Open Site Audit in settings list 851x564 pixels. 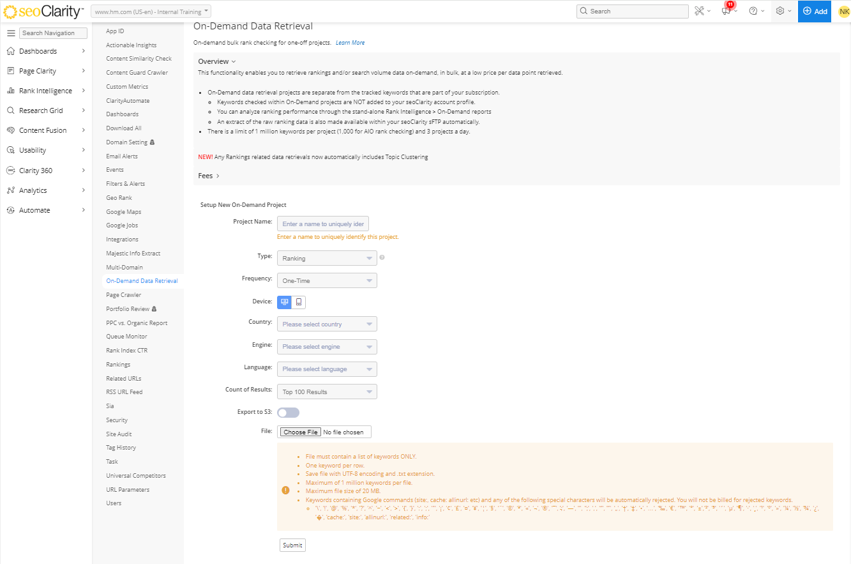[x=119, y=434]
